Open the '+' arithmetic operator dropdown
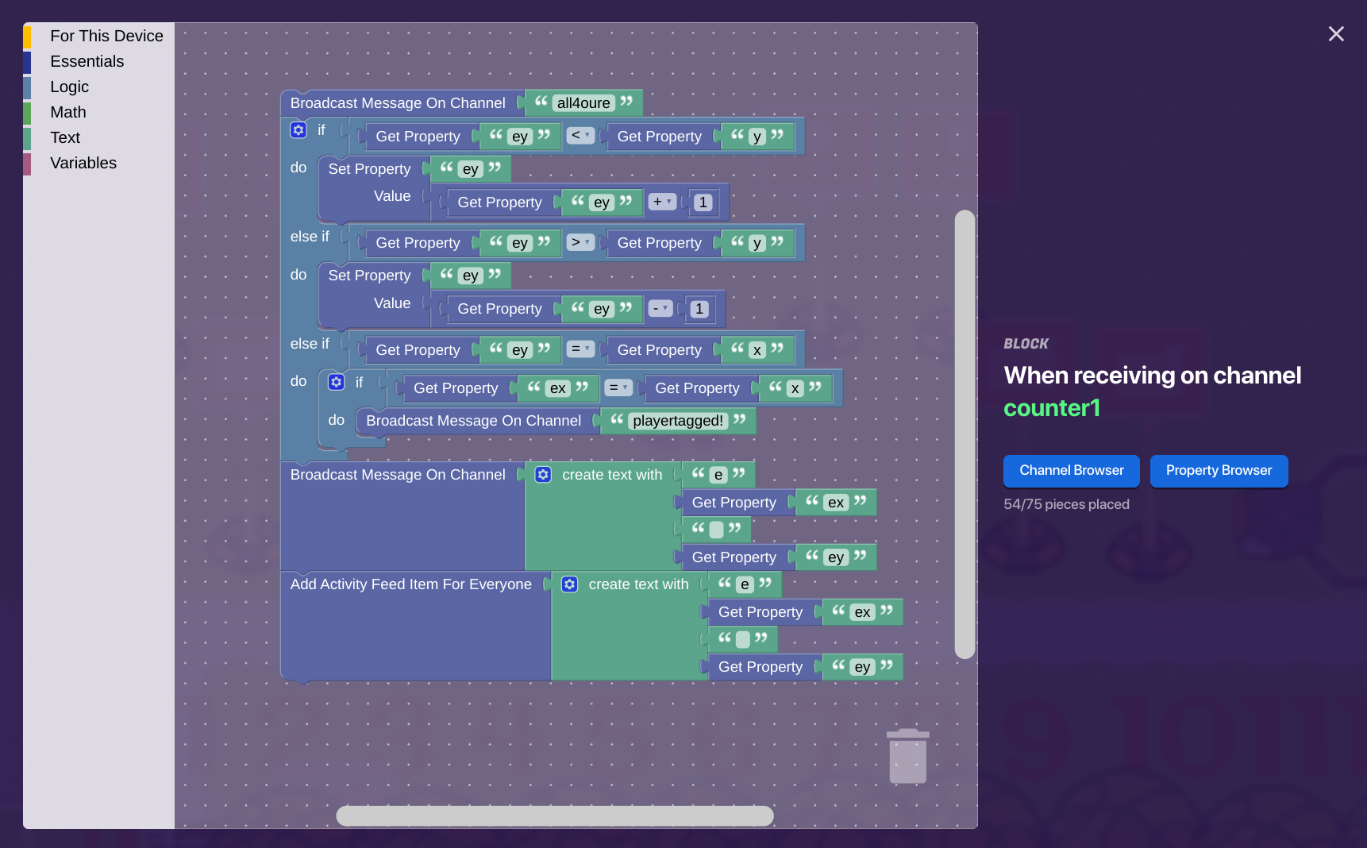The width and height of the screenshot is (1367, 848). coord(662,202)
